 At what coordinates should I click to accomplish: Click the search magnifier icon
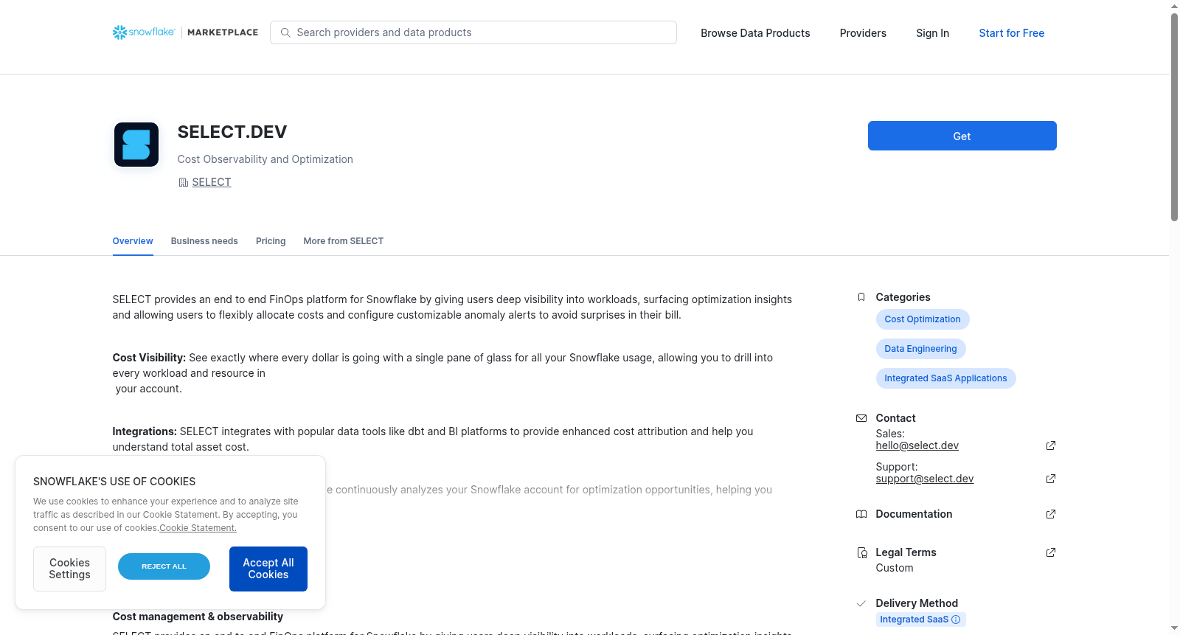click(x=285, y=32)
